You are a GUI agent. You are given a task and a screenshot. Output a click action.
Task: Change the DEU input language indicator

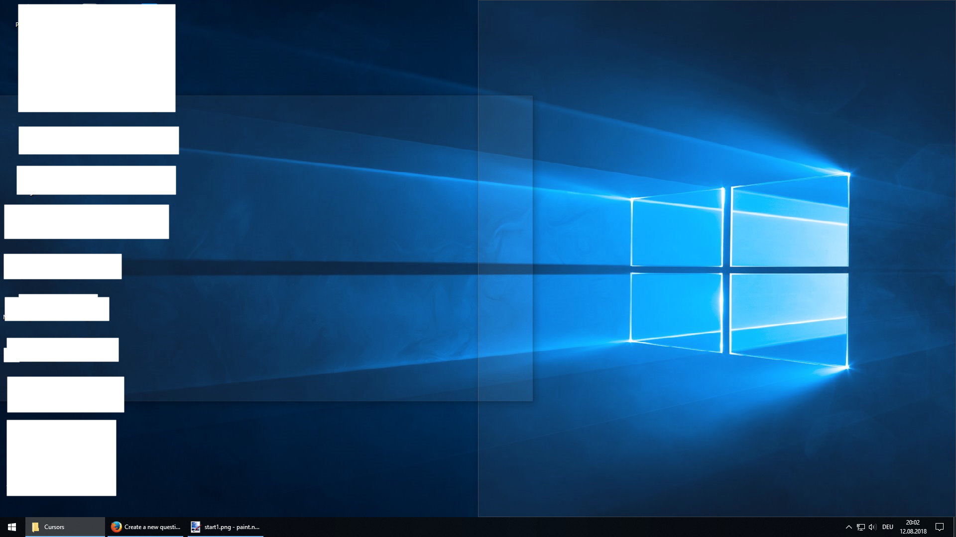point(888,527)
